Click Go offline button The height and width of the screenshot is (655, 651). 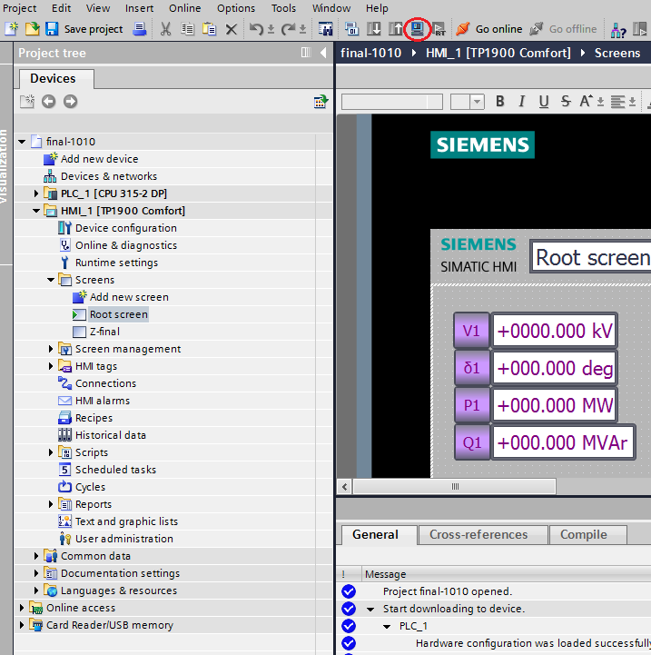[x=563, y=29]
